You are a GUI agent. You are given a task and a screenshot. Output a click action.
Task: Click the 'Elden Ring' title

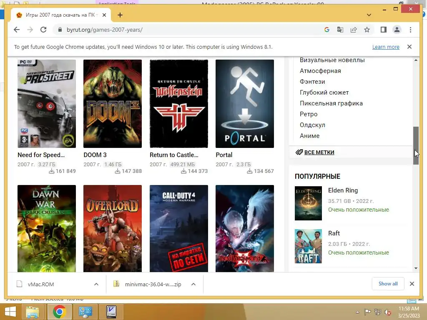point(343,190)
